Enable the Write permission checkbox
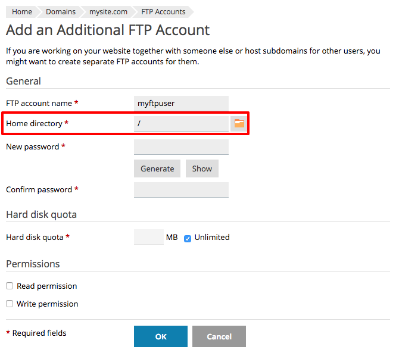 click(10, 304)
